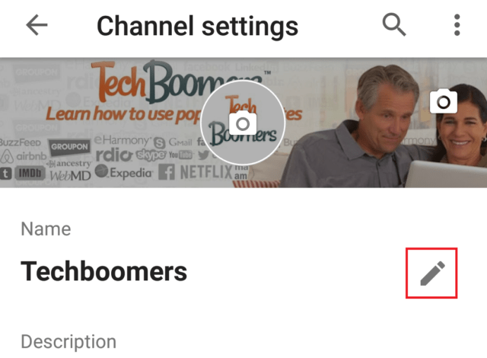This screenshot has height=358, width=487.
Task: Tap the banner camera icon to change channel art
Action: (x=444, y=101)
